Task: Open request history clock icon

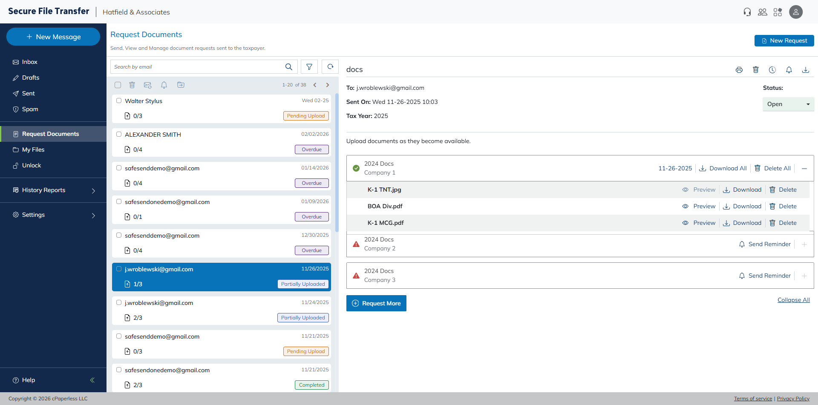Action: (772, 70)
